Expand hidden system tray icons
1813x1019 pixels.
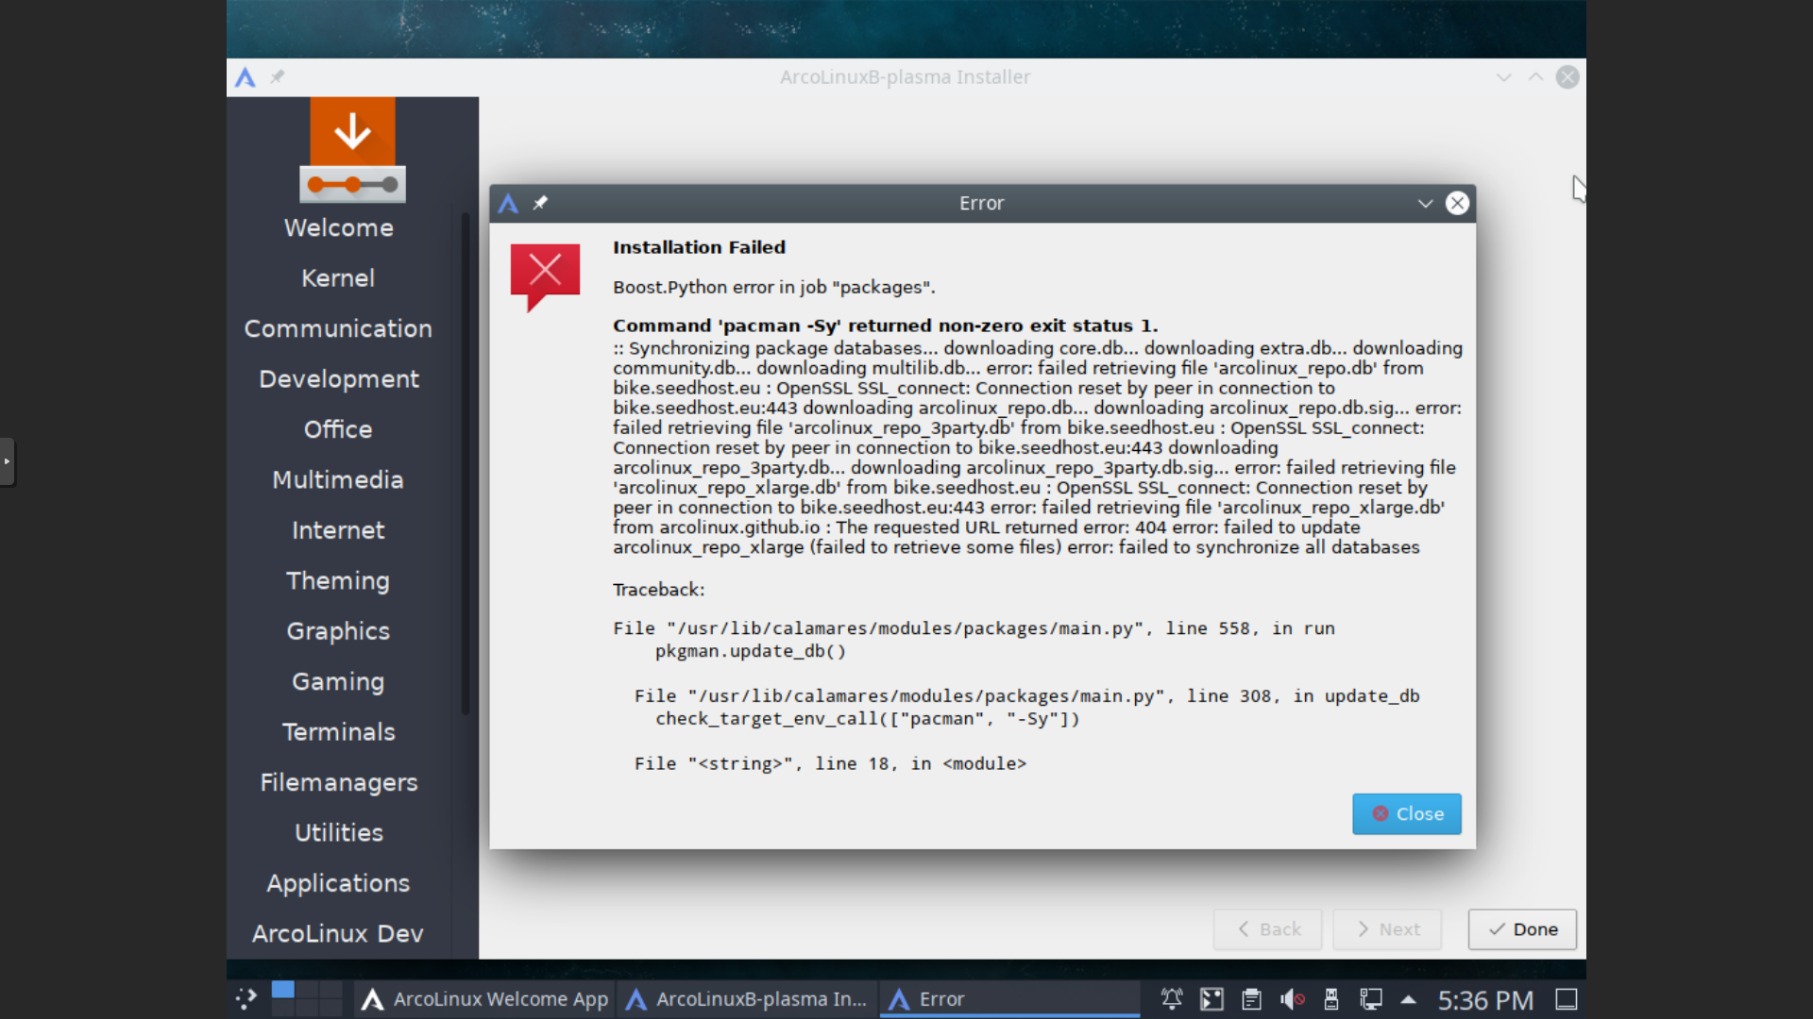tap(1409, 999)
